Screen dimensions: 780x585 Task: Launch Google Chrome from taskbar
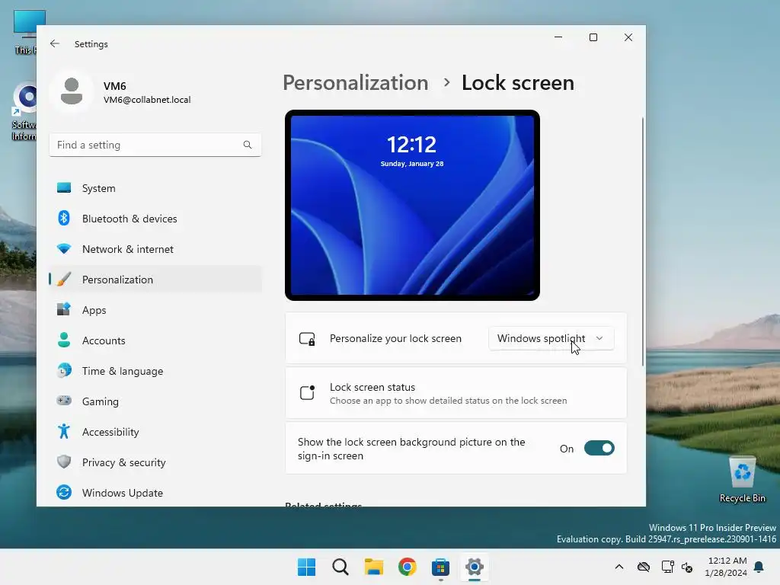[x=407, y=567]
